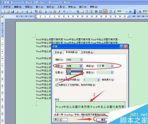Open the Redo history dropdown arrow
This screenshot has height=124, width=148.
click(x=74, y=12)
